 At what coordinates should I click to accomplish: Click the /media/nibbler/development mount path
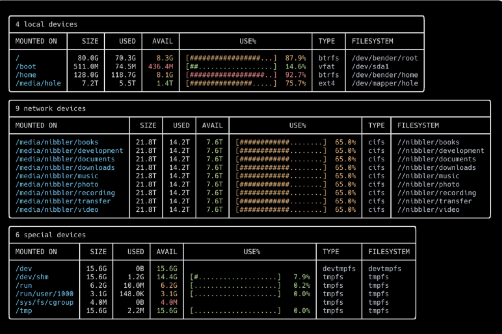(69, 151)
